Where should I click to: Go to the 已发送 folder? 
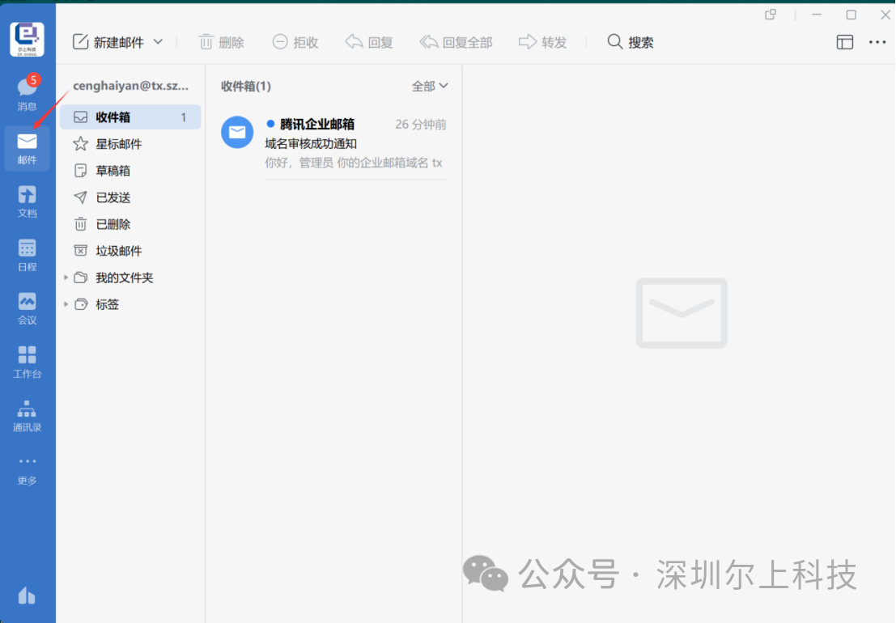[113, 197]
